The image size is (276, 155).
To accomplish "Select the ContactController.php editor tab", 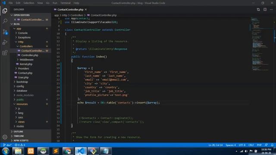I will (70, 9).
